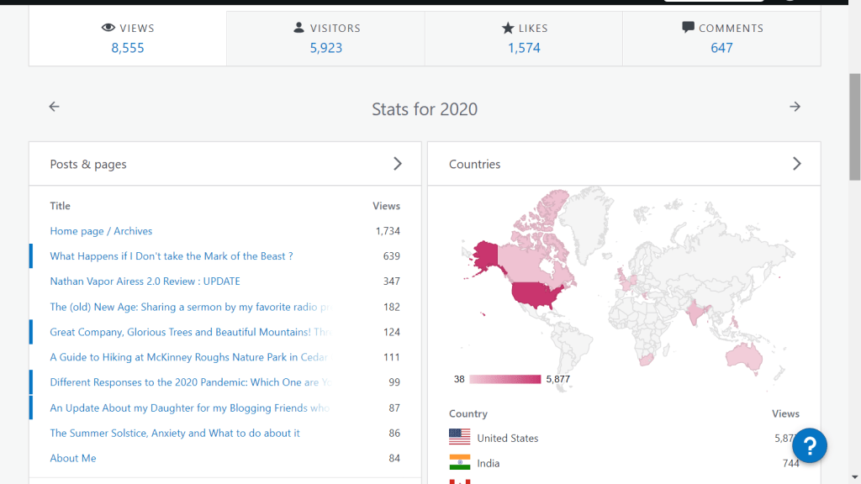The image size is (861, 484).
Task: Open the Comments stats tab
Action: coord(721,38)
